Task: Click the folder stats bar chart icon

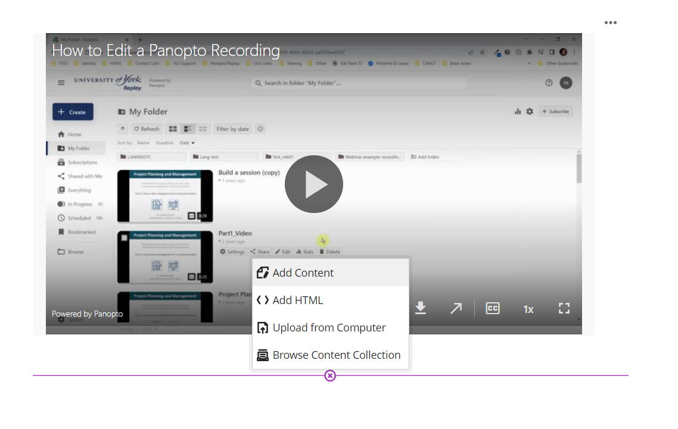Action: [x=517, y=111]
